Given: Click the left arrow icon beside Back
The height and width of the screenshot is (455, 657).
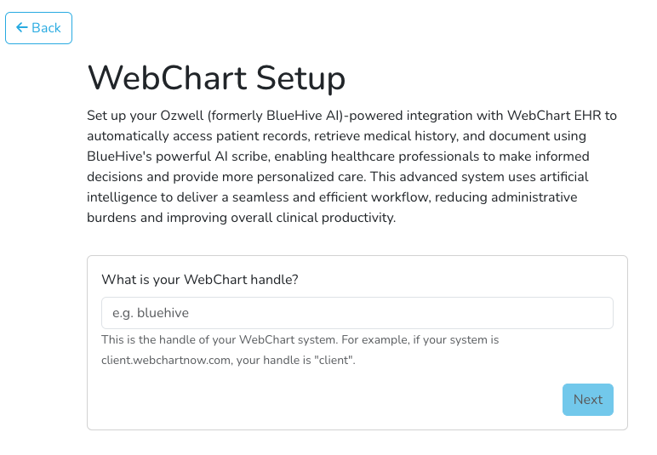Looking at the screenshot, I should (22, 27).
